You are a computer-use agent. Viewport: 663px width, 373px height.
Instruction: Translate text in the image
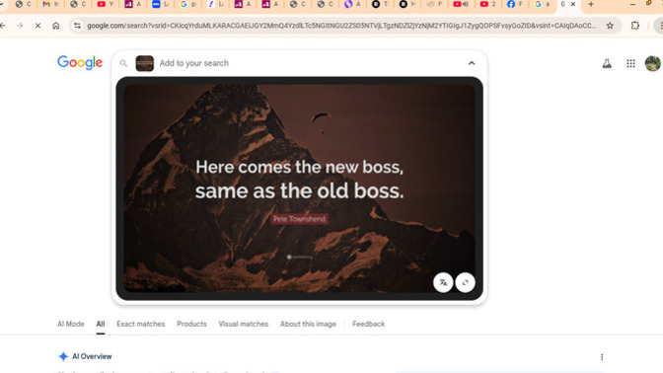443,282
